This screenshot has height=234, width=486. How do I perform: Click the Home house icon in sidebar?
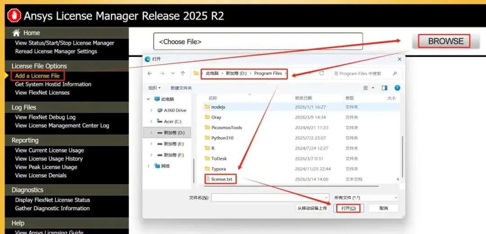click(x=17, y=32)
